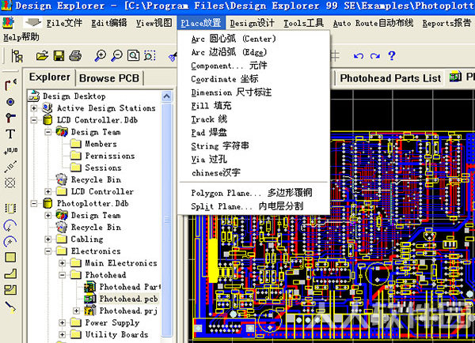Open the Photohead Parts List tab
Viewport: 475px width, 343px height.
click(x=390, y=78)
